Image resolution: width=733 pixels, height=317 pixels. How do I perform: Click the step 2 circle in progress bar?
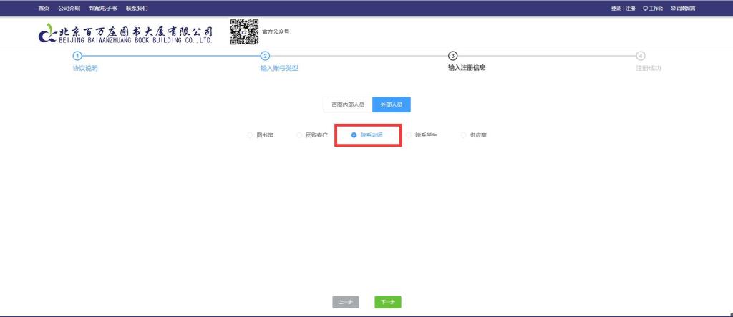(x=265, y=56)
